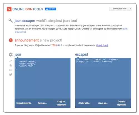Image resolution: width=139 pixels, height=115 pixels.
Task: Click Chain with... button
Action: (x=84, y=103)
